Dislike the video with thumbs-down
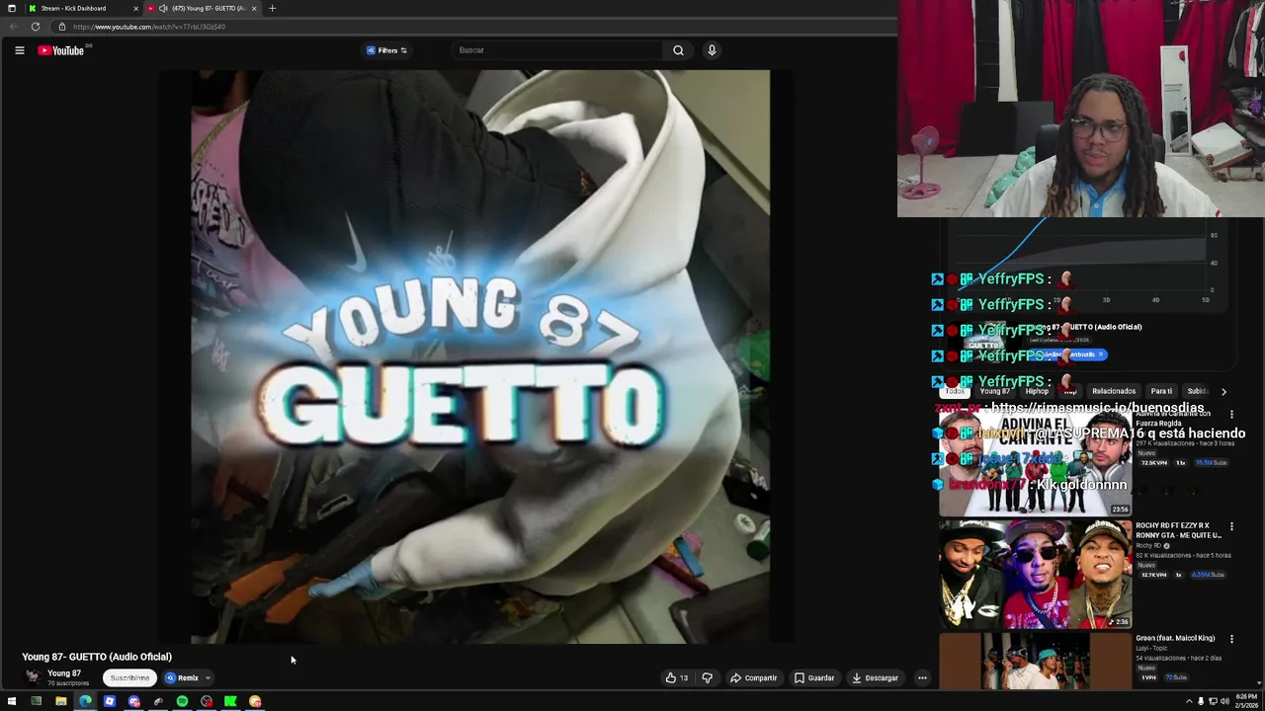Viewport: 1265px width, 711px height. pos(707,678)
